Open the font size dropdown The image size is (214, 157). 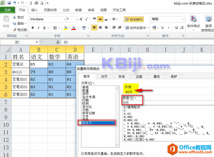click(x=76, y=19)
